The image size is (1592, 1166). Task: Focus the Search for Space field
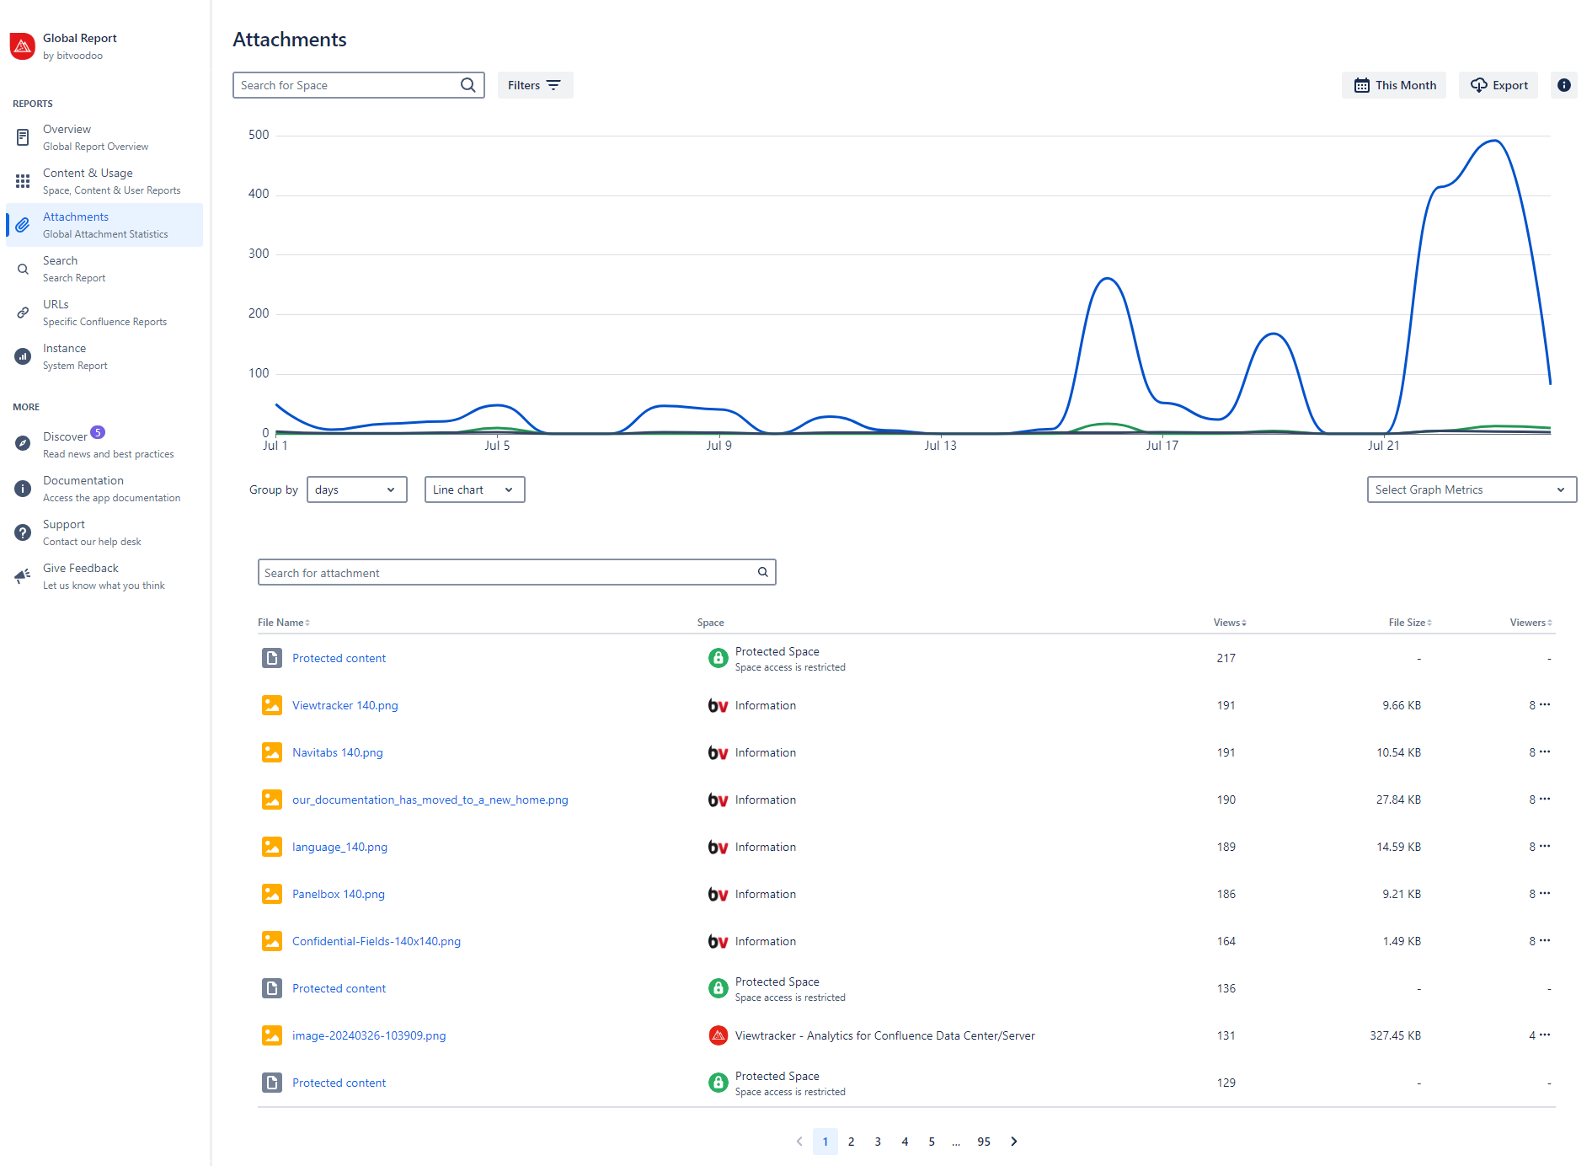pos(345,85)
